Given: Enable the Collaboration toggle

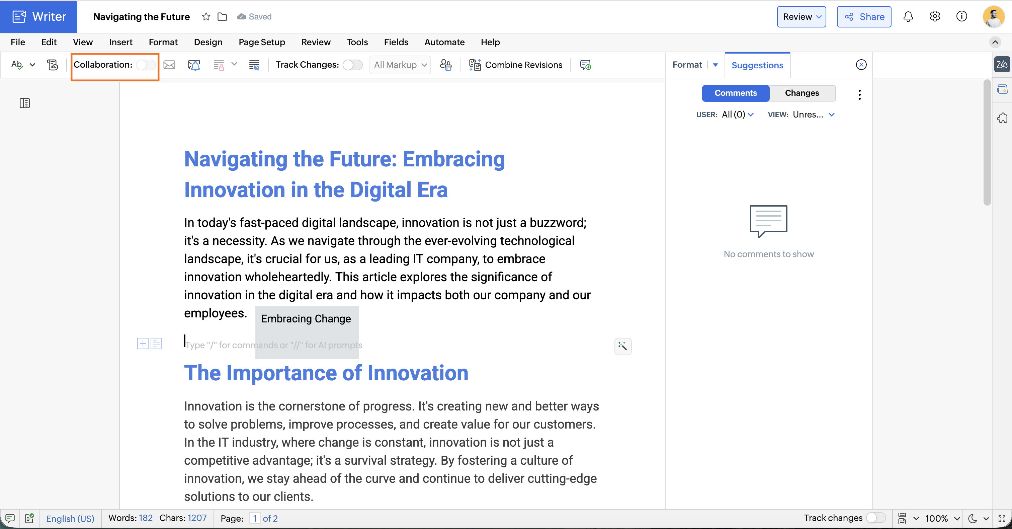Looking at the screenshot, I should [145, 65].
